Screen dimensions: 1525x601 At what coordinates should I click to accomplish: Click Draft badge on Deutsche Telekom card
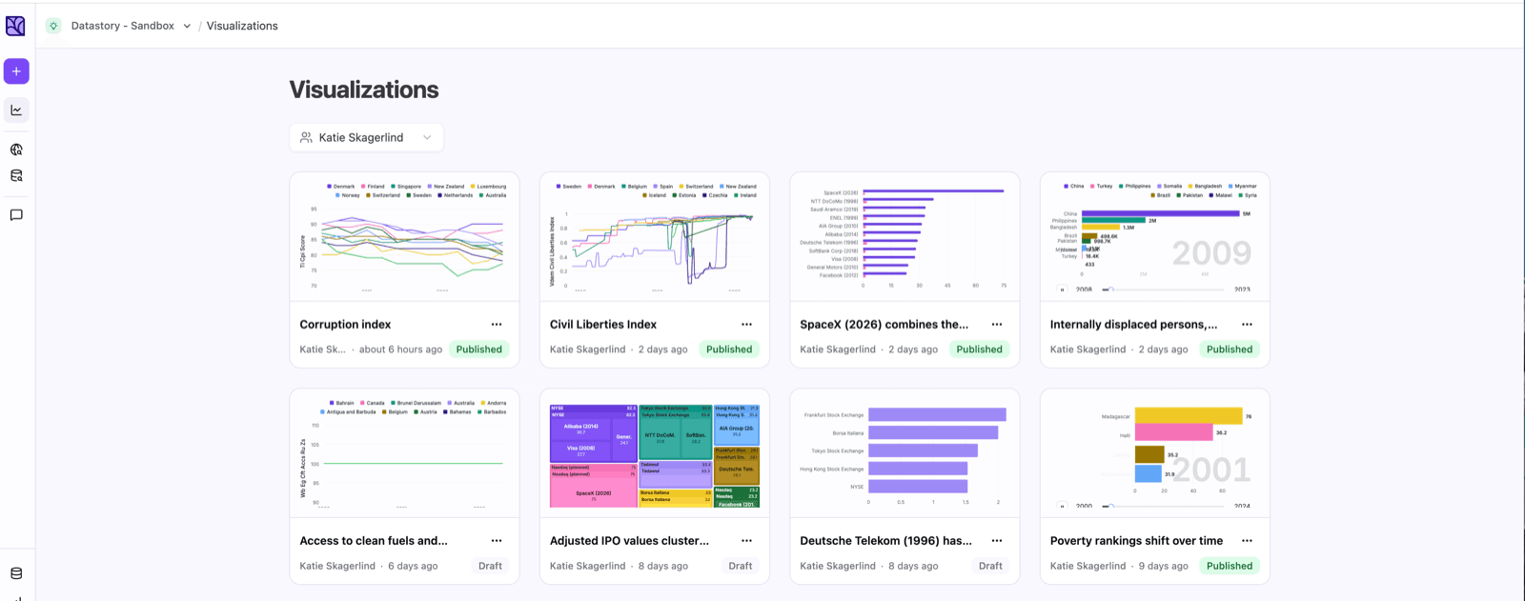click(990, 566)
